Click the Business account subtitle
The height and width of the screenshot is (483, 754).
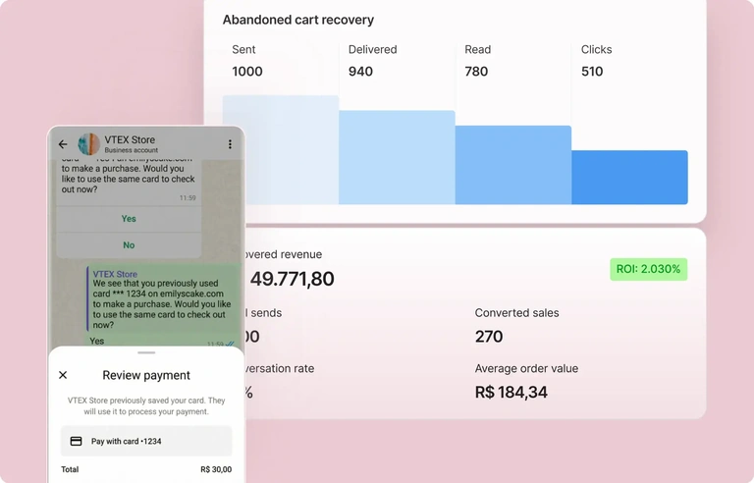[132, 150]
